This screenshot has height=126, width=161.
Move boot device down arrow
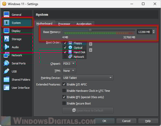pyautogui.click(x=91, y=50)
